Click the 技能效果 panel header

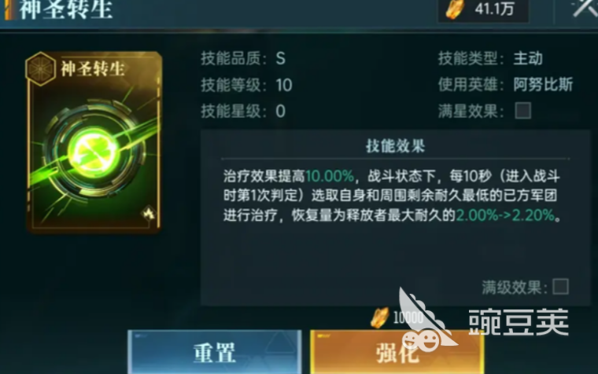pos(395,145)
